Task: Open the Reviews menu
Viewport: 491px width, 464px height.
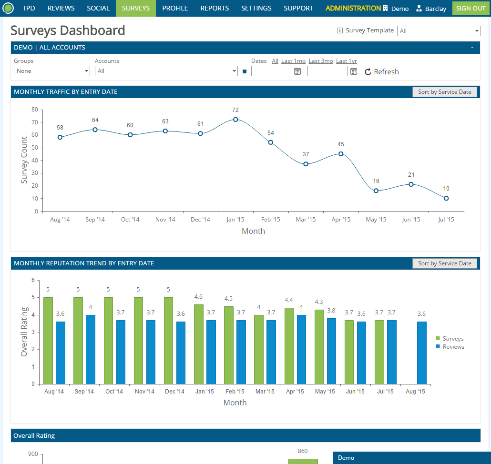Action: point(61,8)
